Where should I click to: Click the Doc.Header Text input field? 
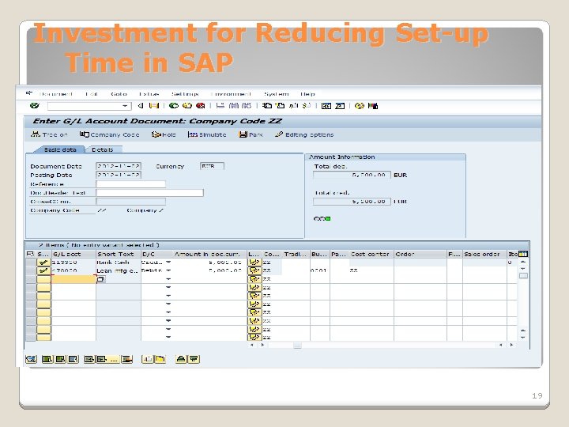(150, 192)
